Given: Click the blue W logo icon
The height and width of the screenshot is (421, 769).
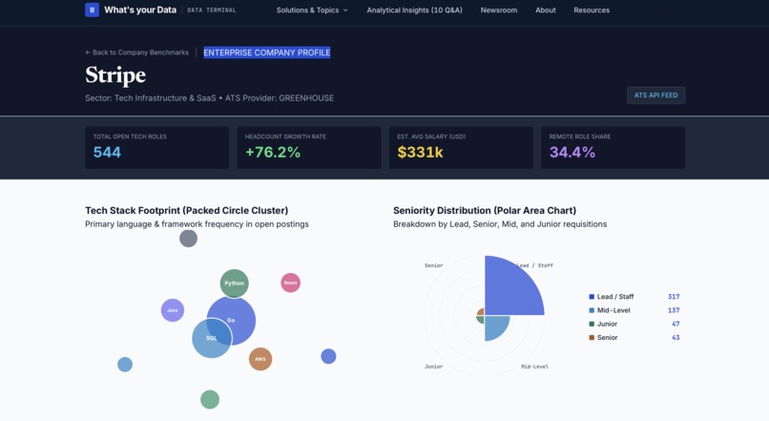Looking at the screenshot, I should point(92,10).
